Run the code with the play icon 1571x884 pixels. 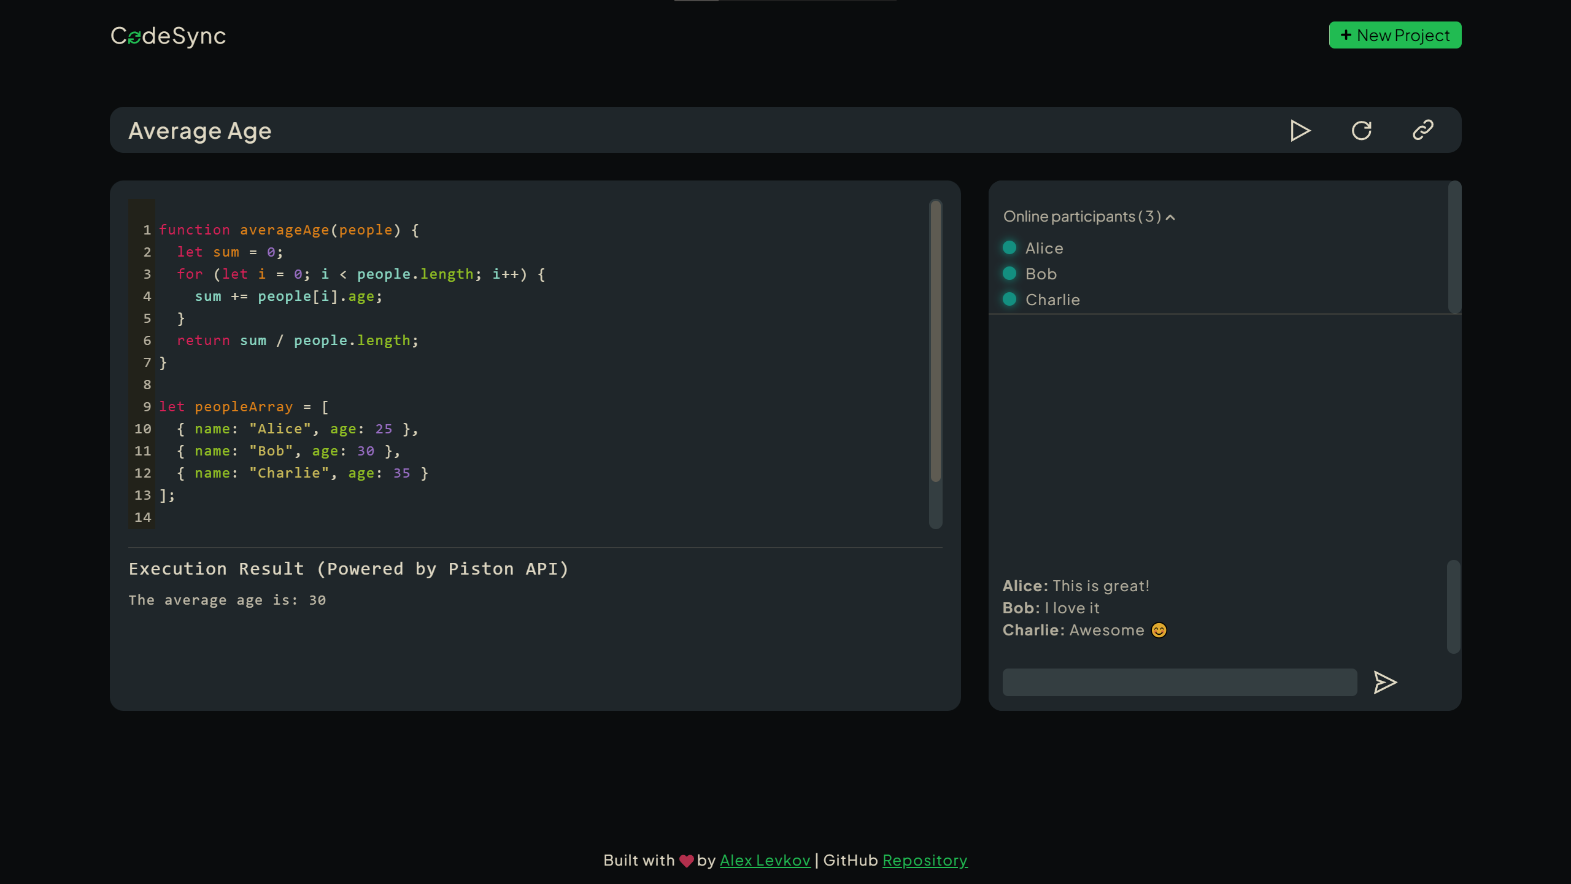pos(1300,130)
